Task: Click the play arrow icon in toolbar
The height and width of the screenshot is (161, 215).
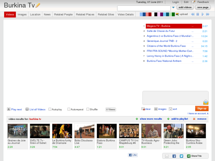Action: tap(203, 14)
